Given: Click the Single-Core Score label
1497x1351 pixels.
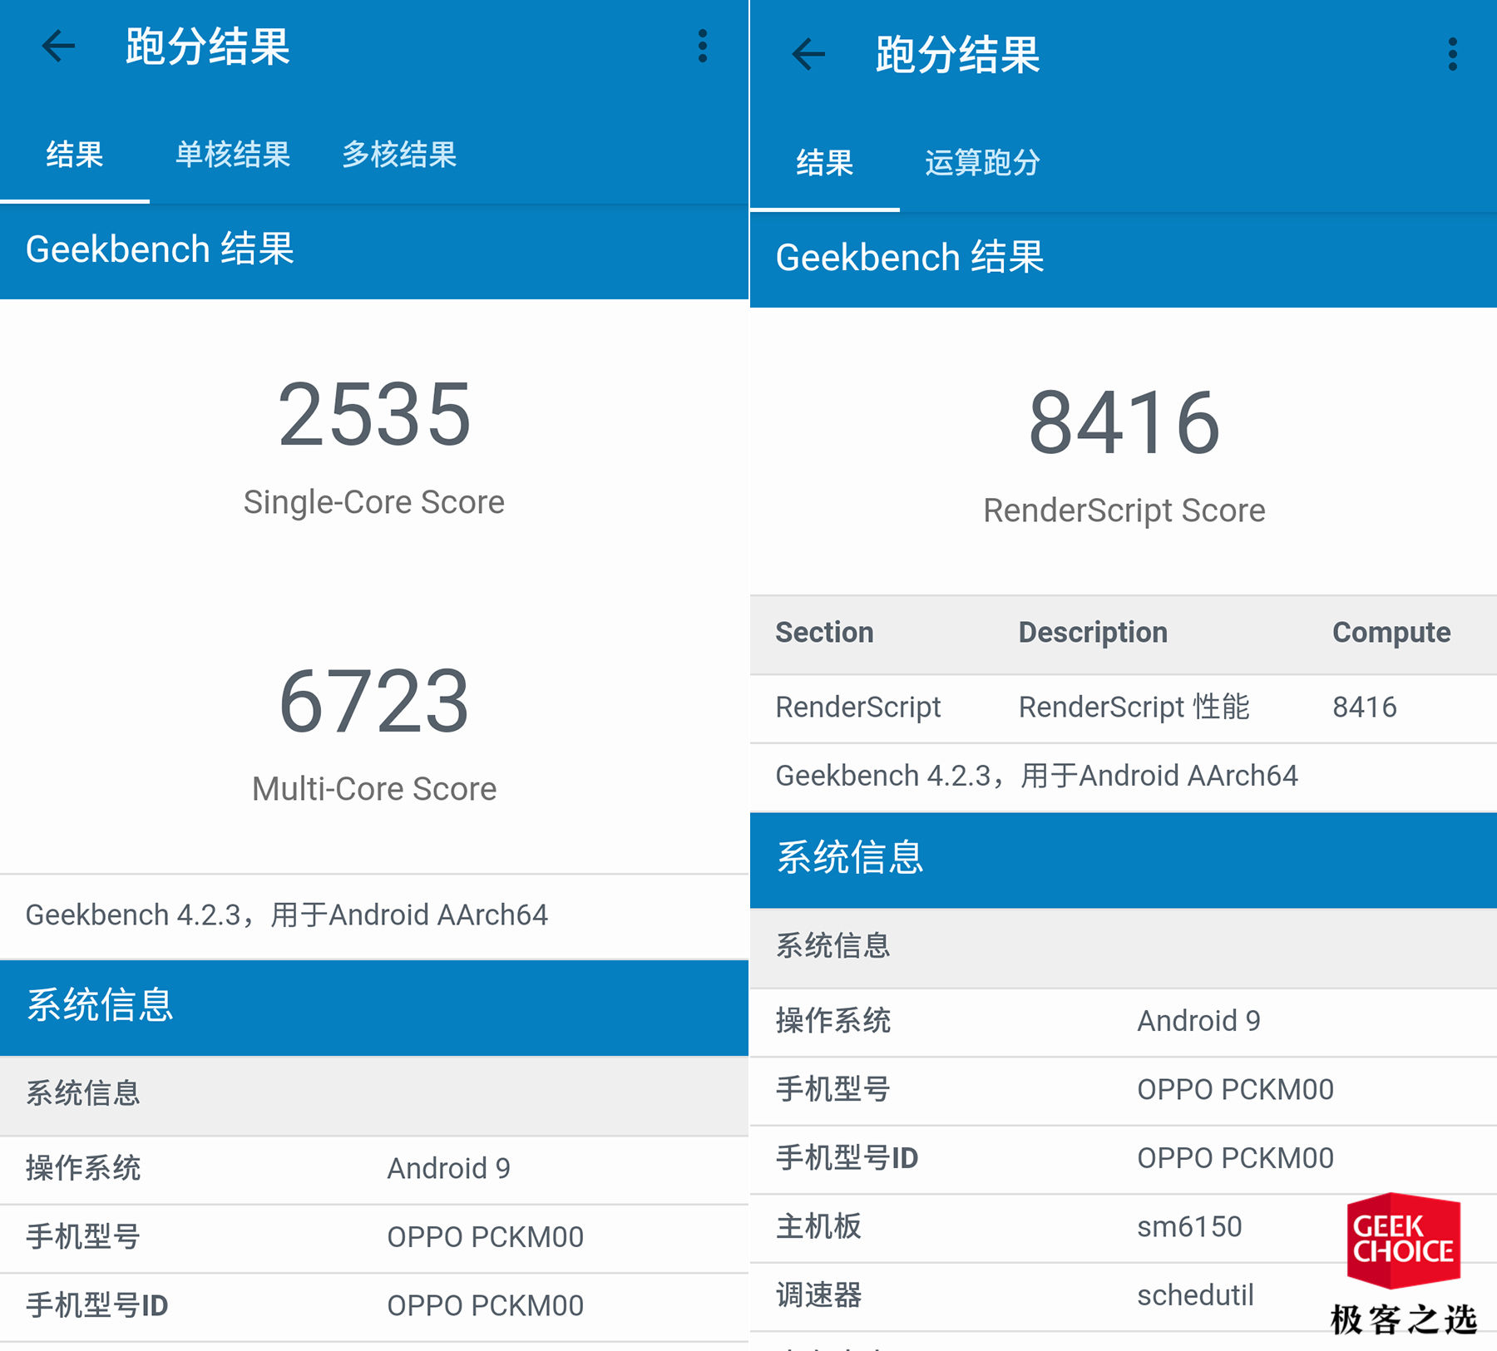Looking at the screenshot, I should 374,502.
